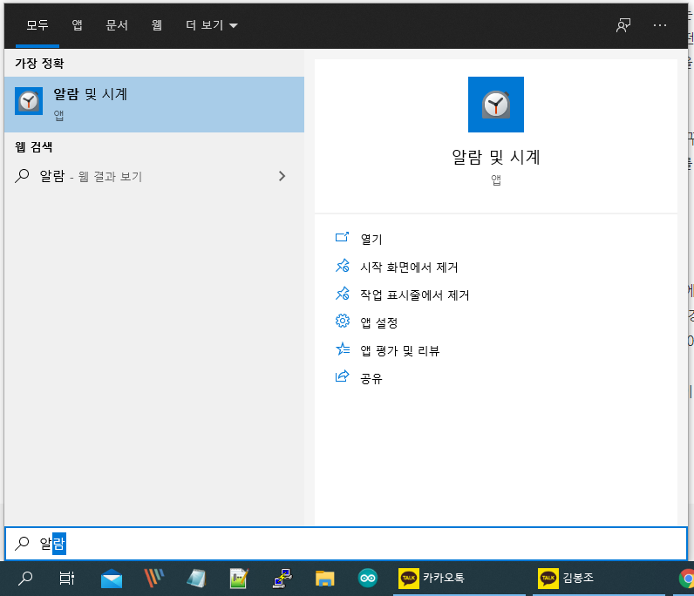Click the 가장 정확 section header

pos(39,64)
